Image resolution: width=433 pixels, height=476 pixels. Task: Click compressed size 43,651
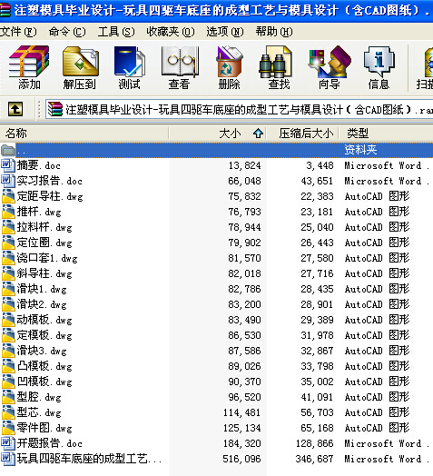[317, 182]
